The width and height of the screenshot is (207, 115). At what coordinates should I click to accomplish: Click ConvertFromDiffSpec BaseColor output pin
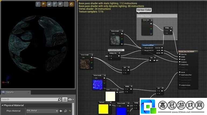(x=162, y=48)
